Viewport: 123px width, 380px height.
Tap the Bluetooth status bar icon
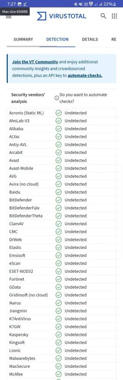pyautogui.click(x=75, y=4)
